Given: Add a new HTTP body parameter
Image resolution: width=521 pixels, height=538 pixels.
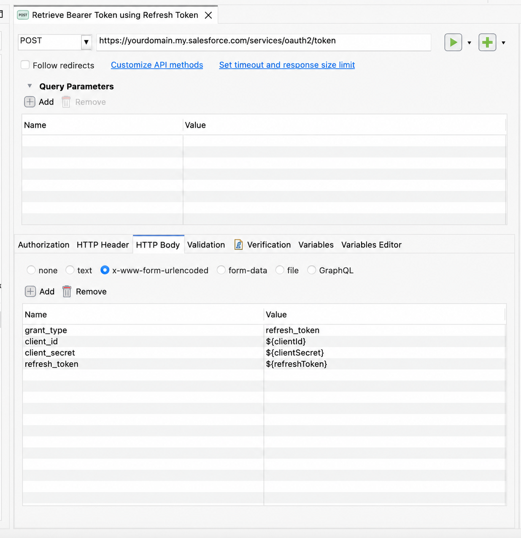Looking at the screenshot, I should tap(40, 291).
